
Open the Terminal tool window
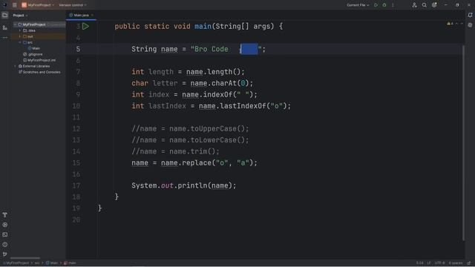(x=5, y=234)
